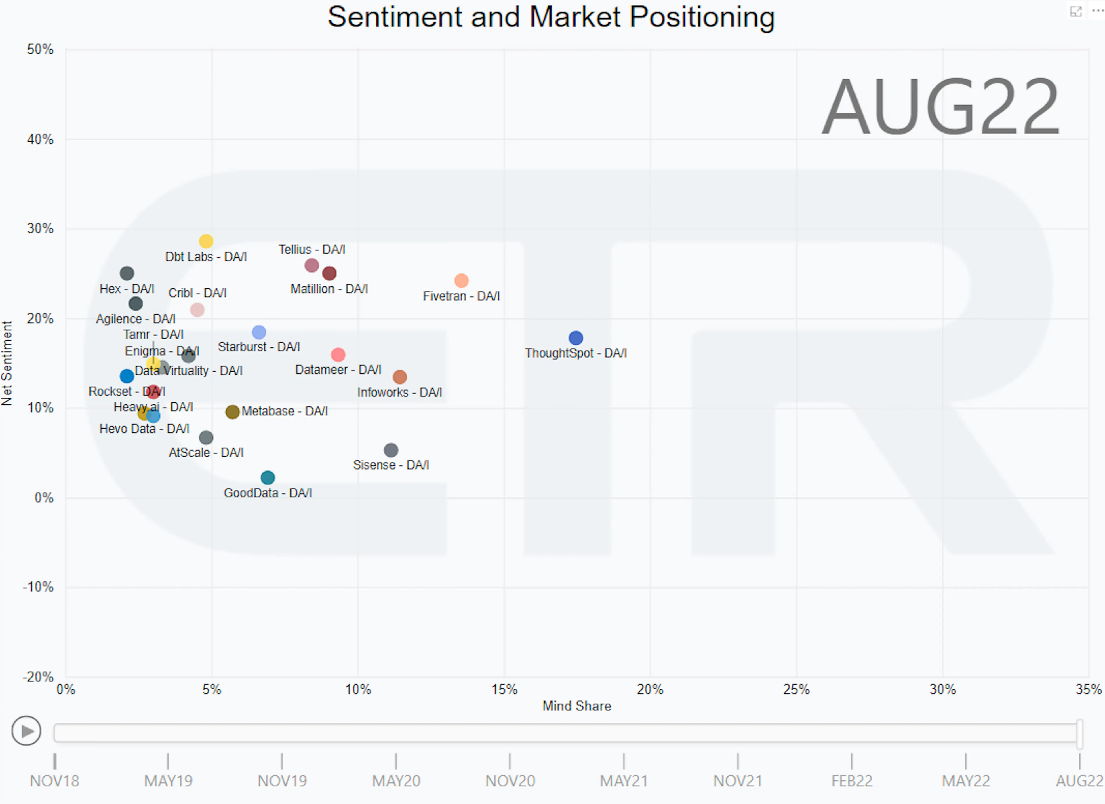Select the Fivetran orange data point
Screen dimensions: 1105x804
pos(461,281)
